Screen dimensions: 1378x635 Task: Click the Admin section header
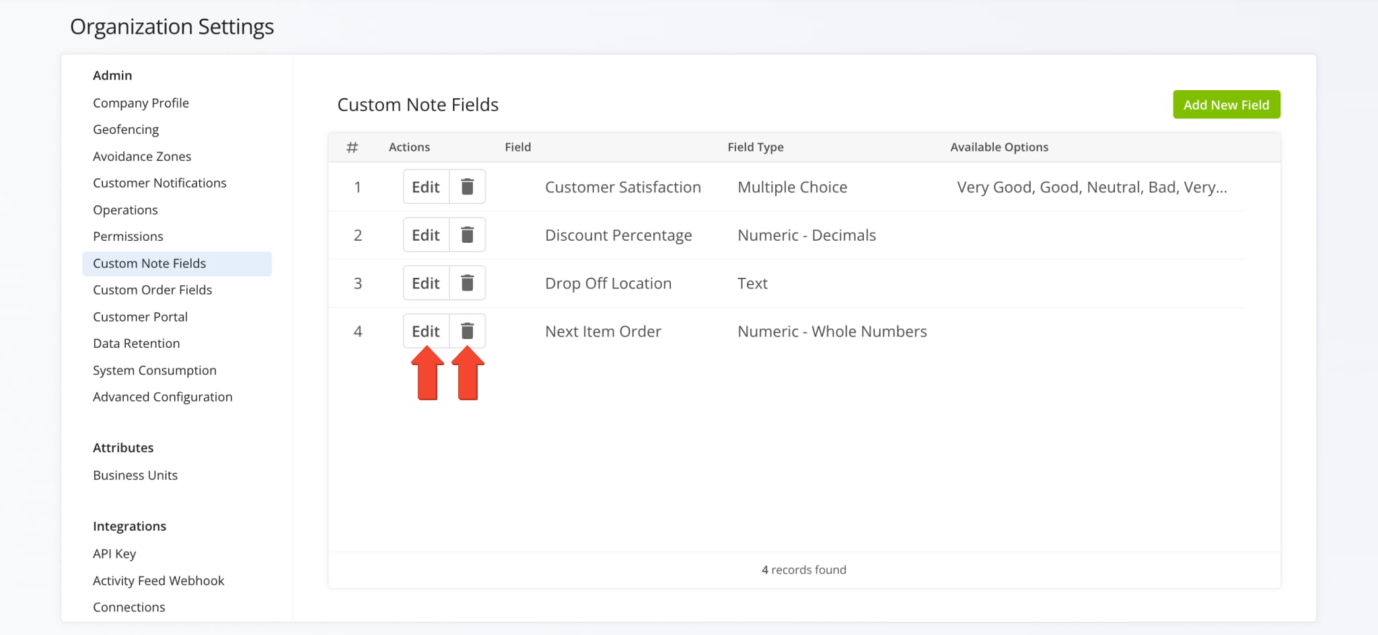click(x=112, y=75)
